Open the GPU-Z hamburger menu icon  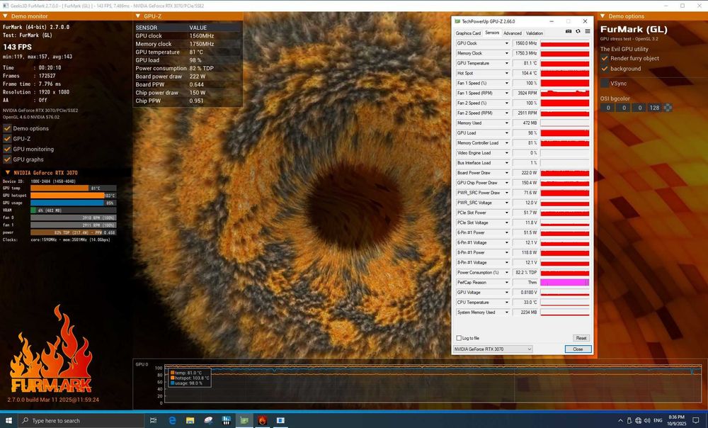coord(588,31)
